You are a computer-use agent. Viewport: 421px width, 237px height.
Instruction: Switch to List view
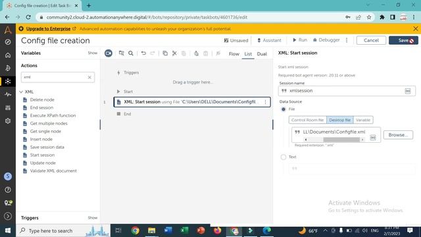[248, 54]
